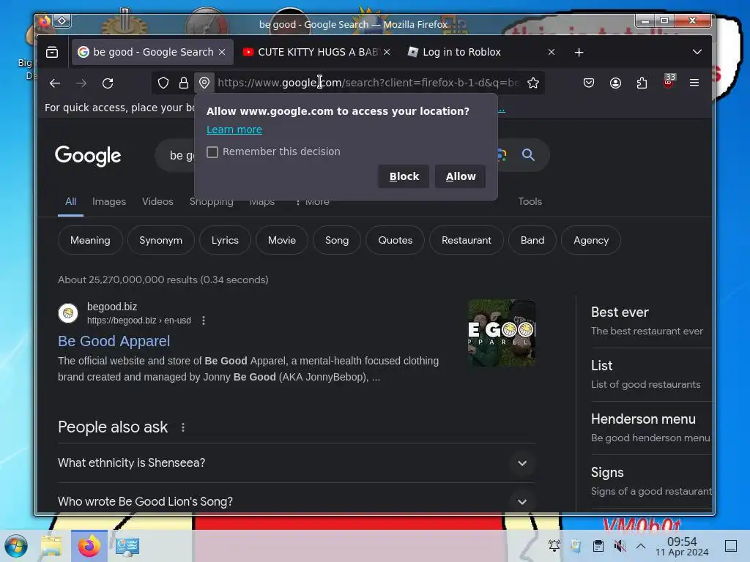Select the Lyrics chip
Viewport: 750px width, 562px height.
tap(225, 240)
